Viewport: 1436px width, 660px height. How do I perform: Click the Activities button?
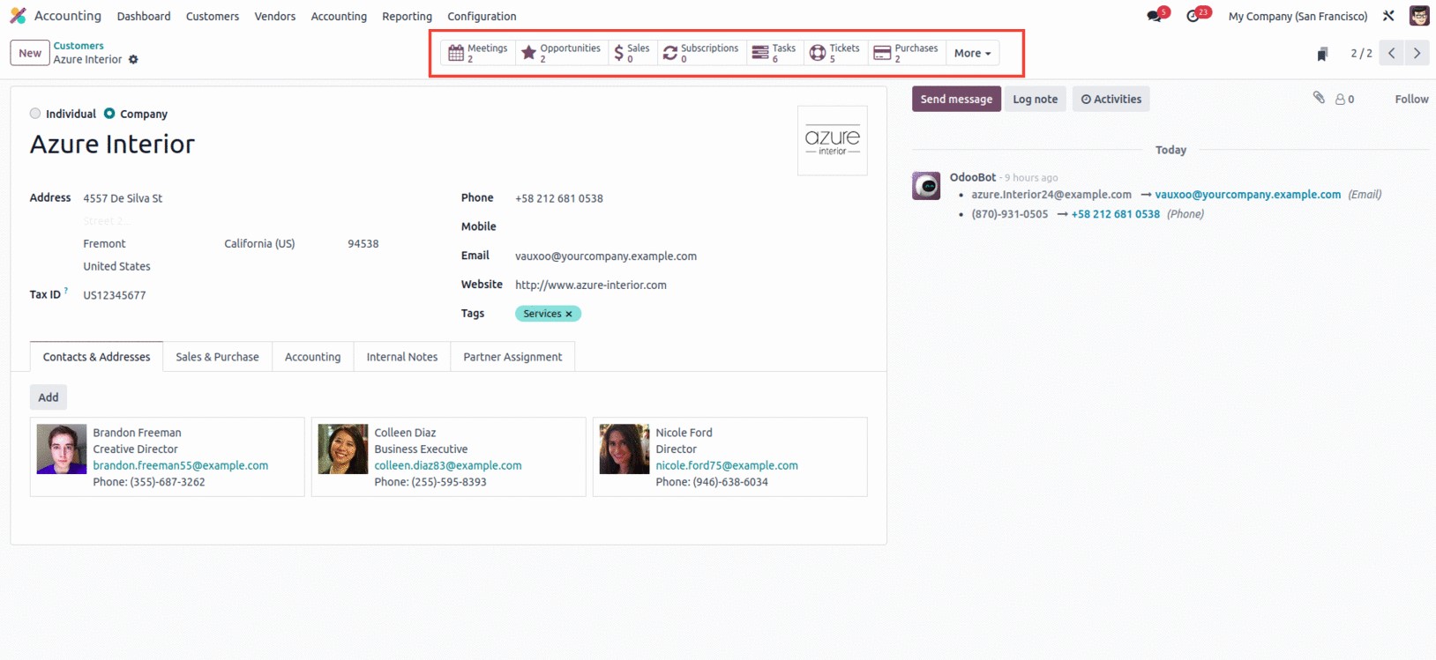point(1111,99)
